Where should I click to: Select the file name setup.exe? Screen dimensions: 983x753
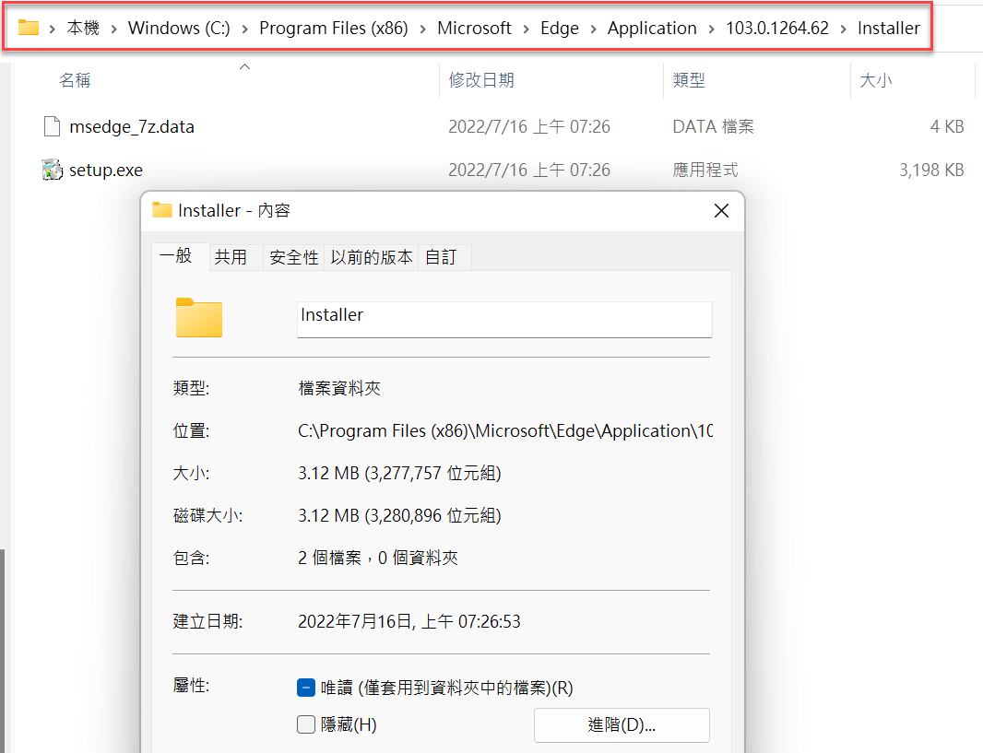pyautogui.click(x=106, y=170)
